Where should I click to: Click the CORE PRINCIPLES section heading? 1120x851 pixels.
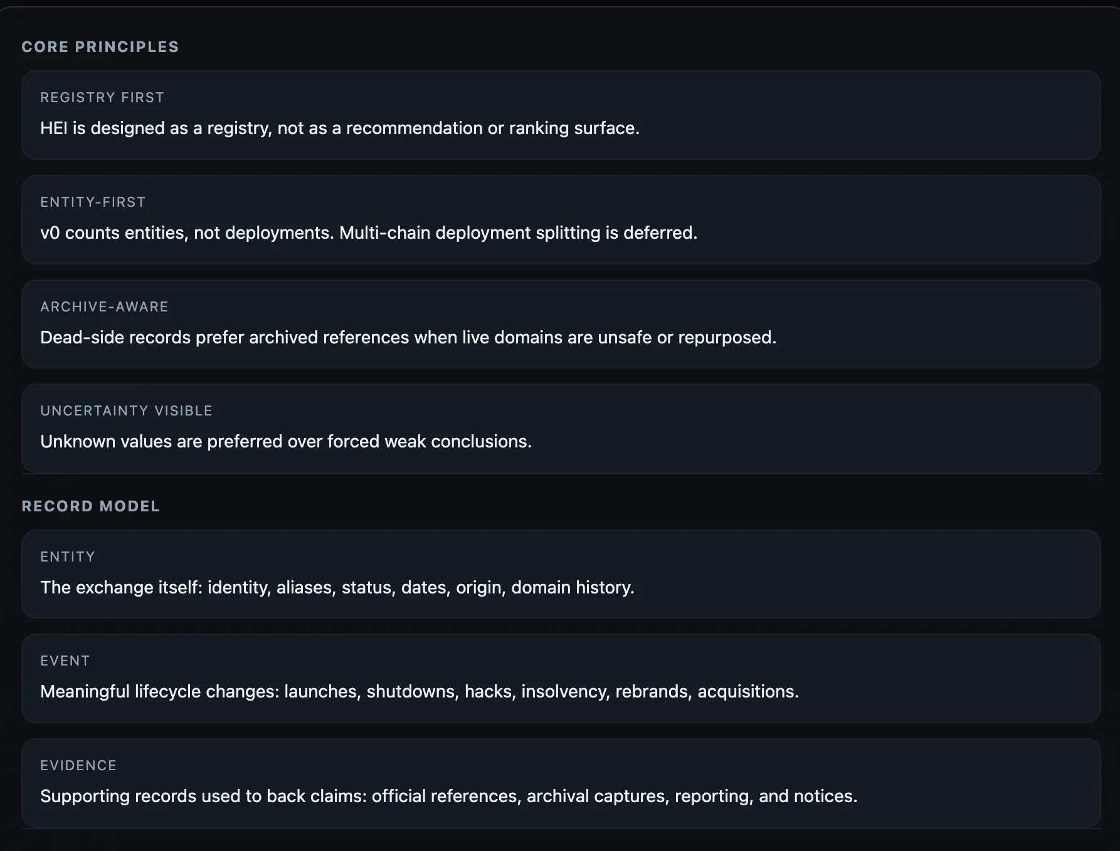pyautogui.click(x=100, y=47)
